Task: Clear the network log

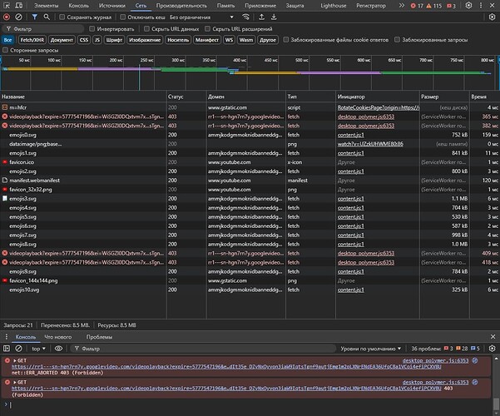Action: [19, 17]
